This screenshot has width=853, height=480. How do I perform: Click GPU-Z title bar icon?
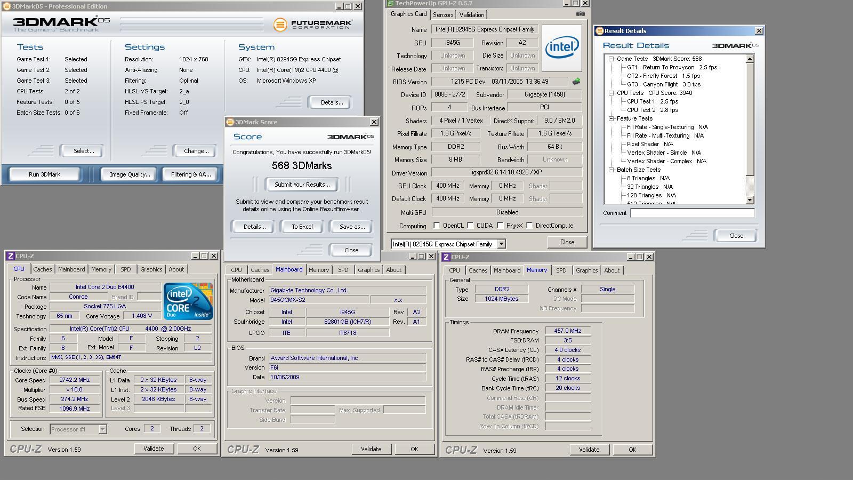point(391,3)
